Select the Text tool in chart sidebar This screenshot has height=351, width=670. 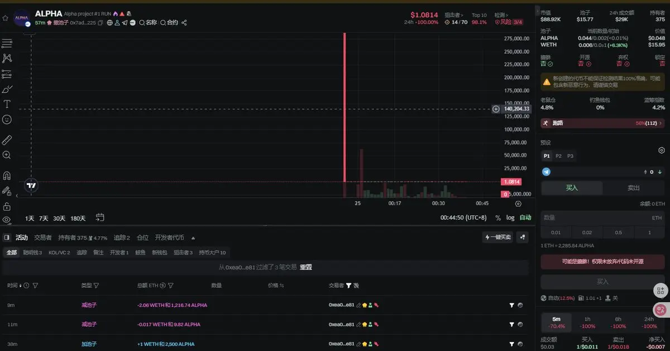coord(7,104)
